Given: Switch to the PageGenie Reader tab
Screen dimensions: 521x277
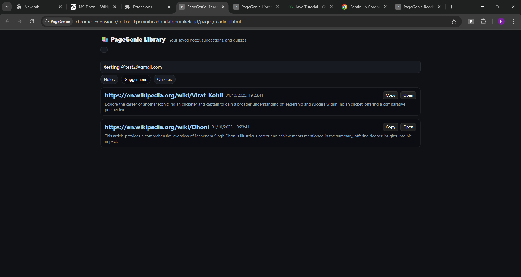Looking at the screenshot, I should pos(418,7).
